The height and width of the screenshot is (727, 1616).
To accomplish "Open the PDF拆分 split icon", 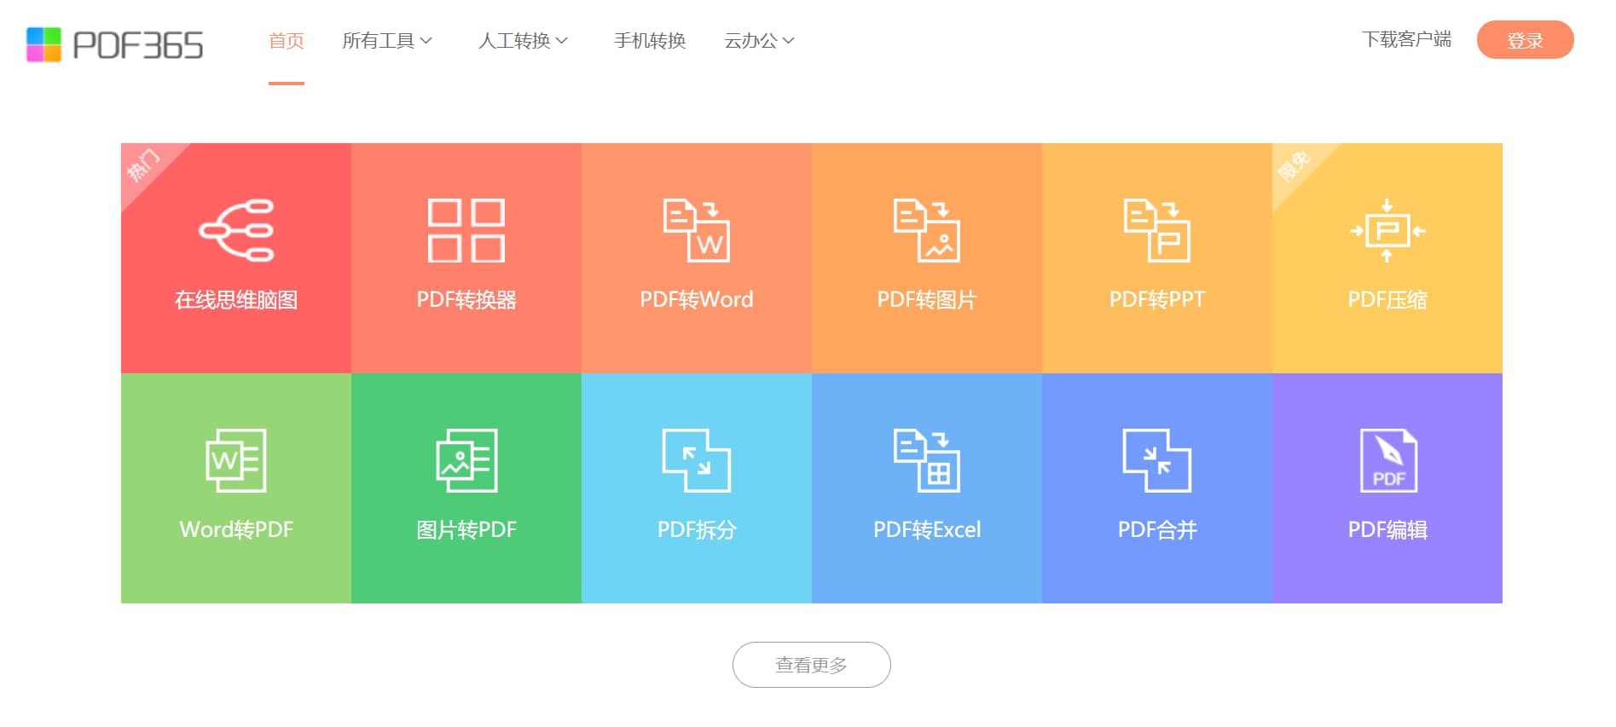I will click(697, 460).
